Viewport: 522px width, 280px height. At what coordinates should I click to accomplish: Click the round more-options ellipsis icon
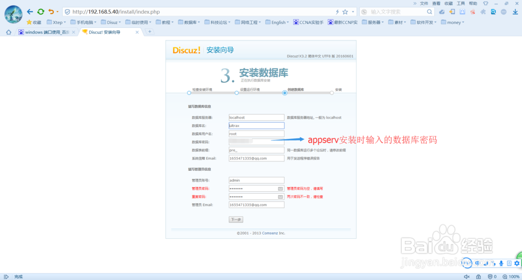click(x=504, y=11)
